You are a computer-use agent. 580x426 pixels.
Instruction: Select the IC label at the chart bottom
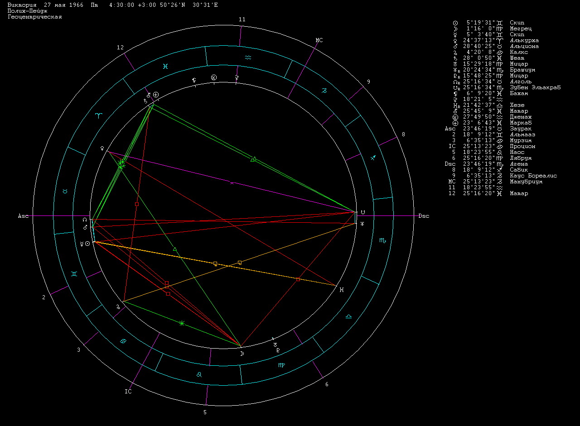[128, 392]
